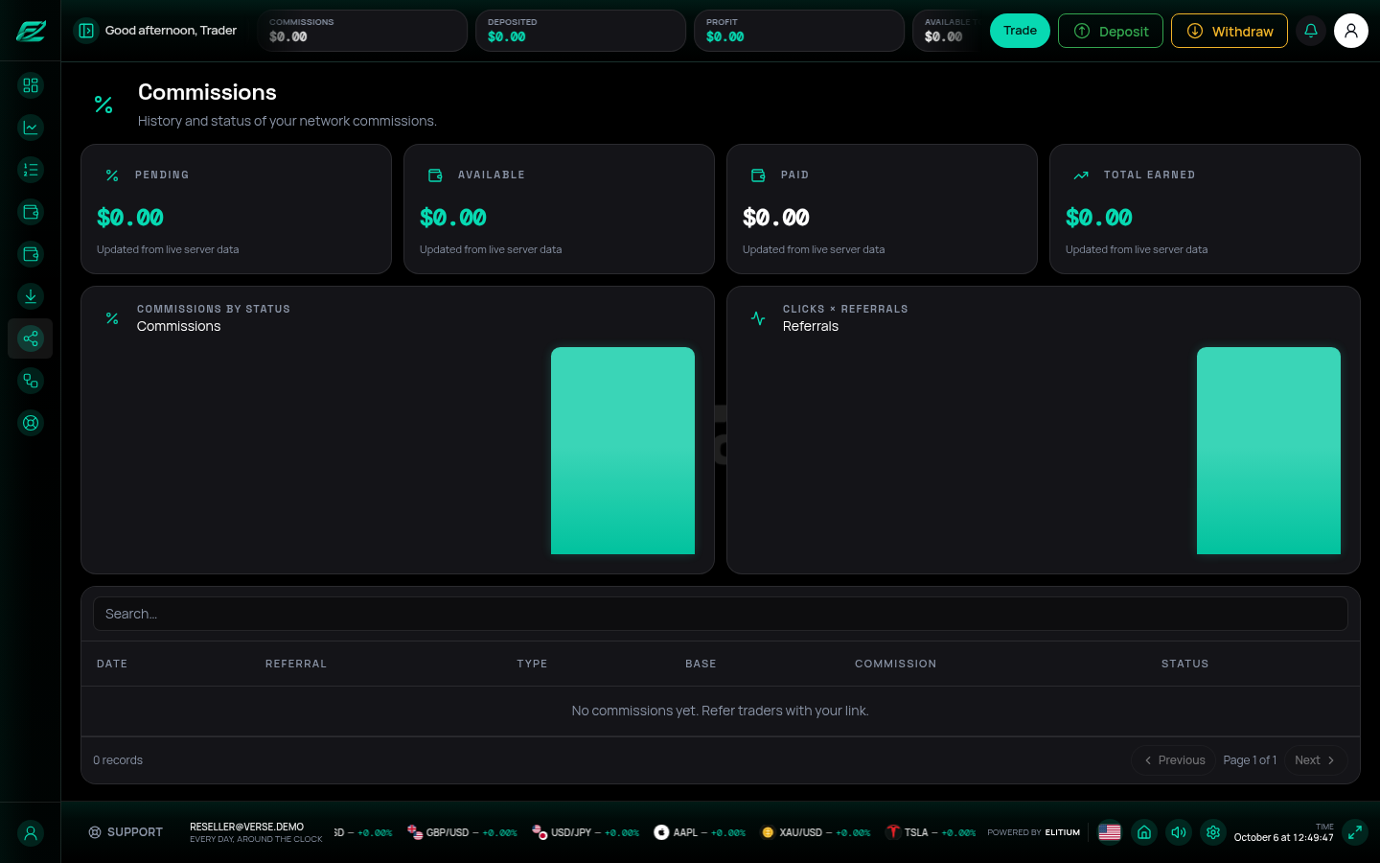This screenshot has height=863, width=1380.
Task: Sort by the COMMISSION column header
Action: point(896,664)
